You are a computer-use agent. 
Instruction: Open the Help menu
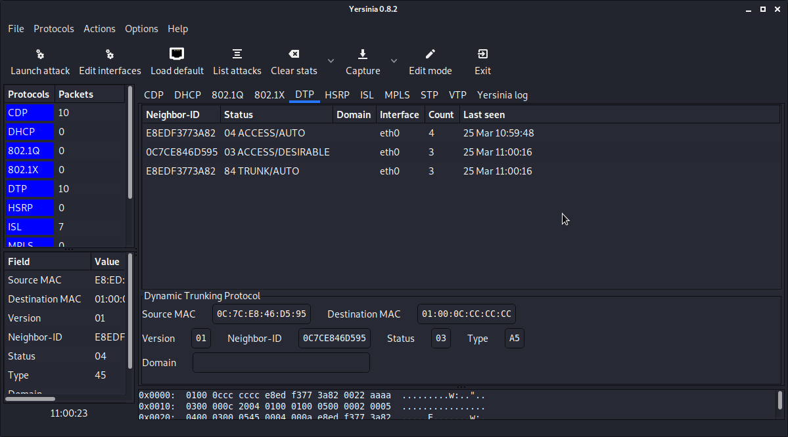(178, 29)
